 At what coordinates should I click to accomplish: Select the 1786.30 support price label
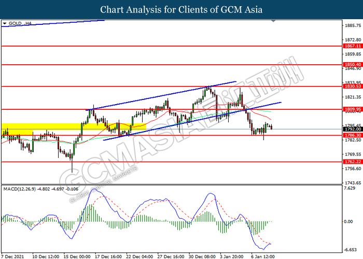(353, 135)
